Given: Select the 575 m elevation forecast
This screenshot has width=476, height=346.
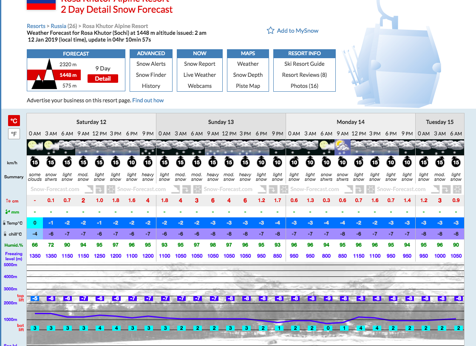Looking at the screenshot, I should click(x=70, y=86).
